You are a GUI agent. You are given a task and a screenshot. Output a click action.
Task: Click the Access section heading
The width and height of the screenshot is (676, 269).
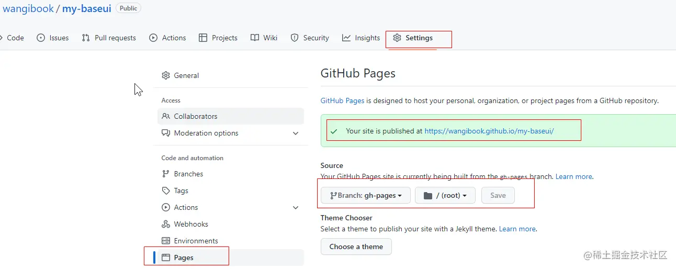(x=171, y=100)
